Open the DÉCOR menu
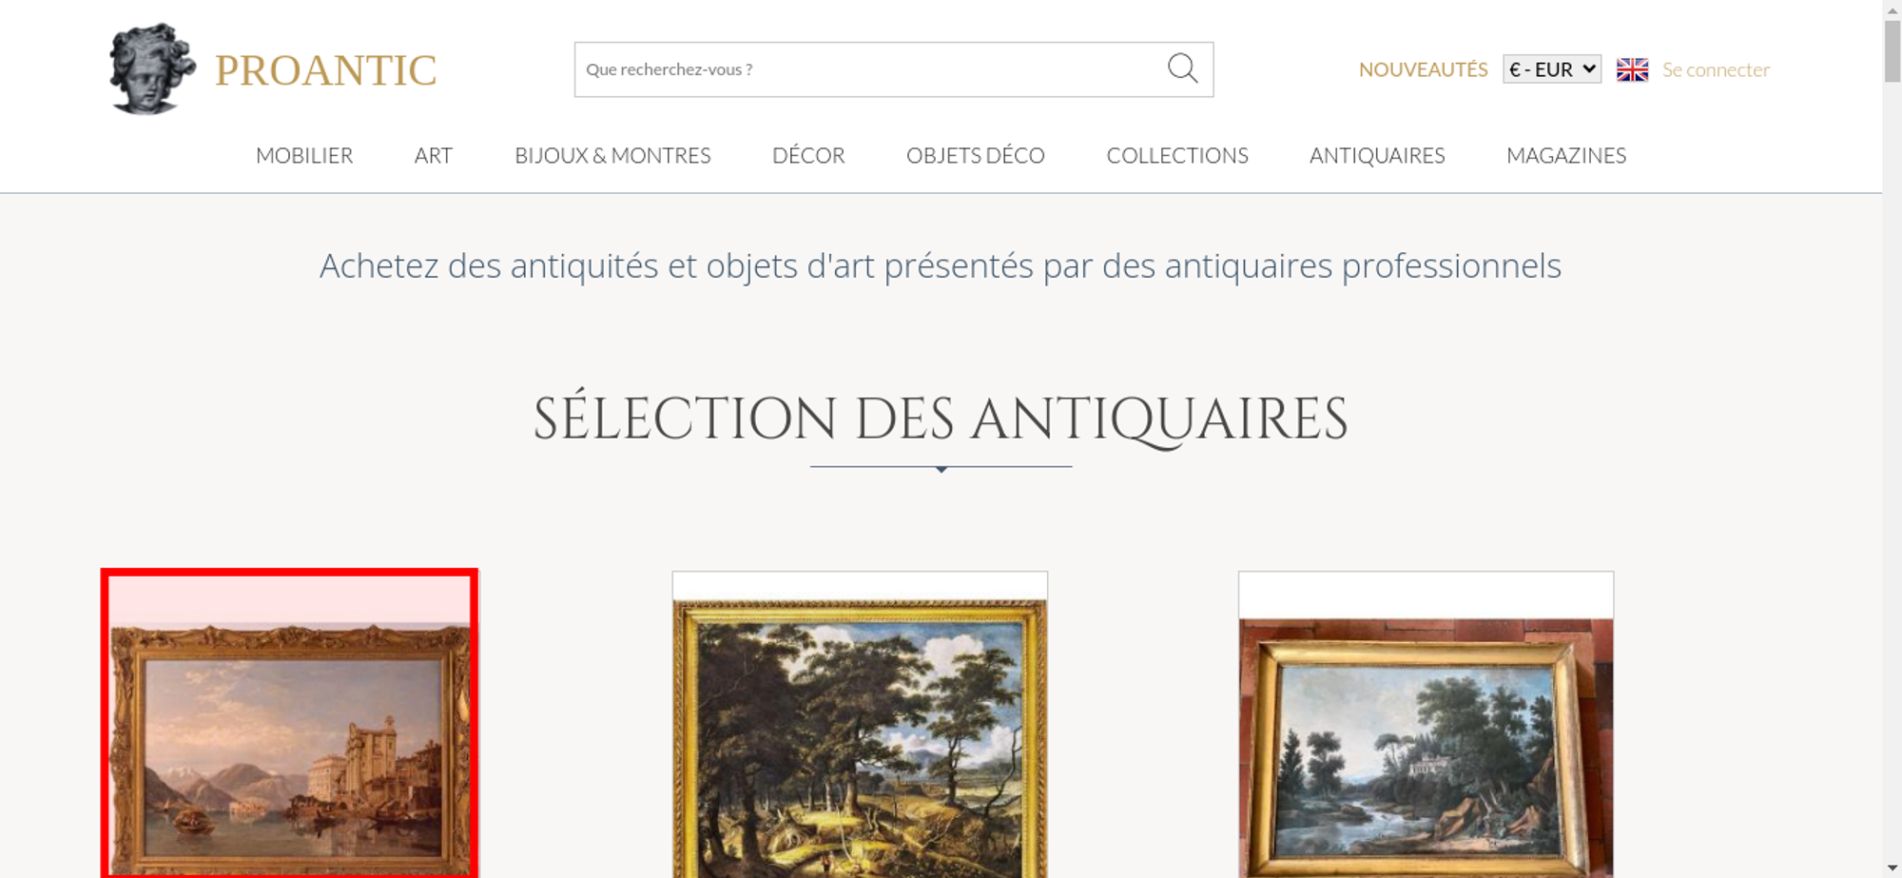This screenshot has height=878, width=1902. pos(808,155)
